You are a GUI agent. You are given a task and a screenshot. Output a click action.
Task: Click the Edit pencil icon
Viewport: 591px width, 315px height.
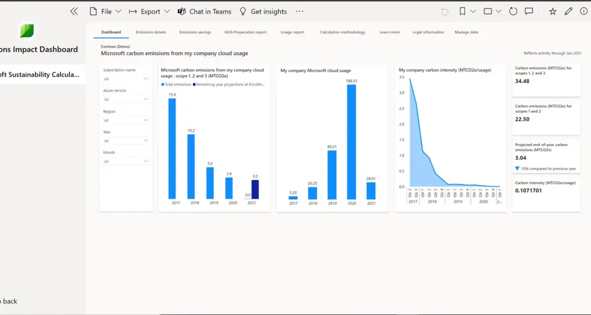568,11
